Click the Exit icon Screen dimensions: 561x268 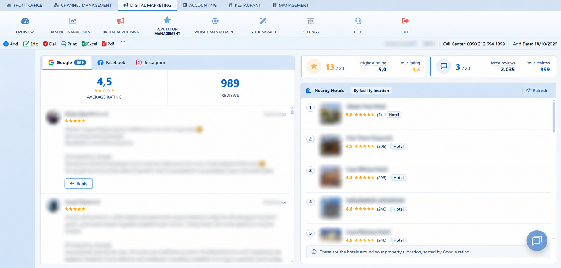(x=405, y=21)
